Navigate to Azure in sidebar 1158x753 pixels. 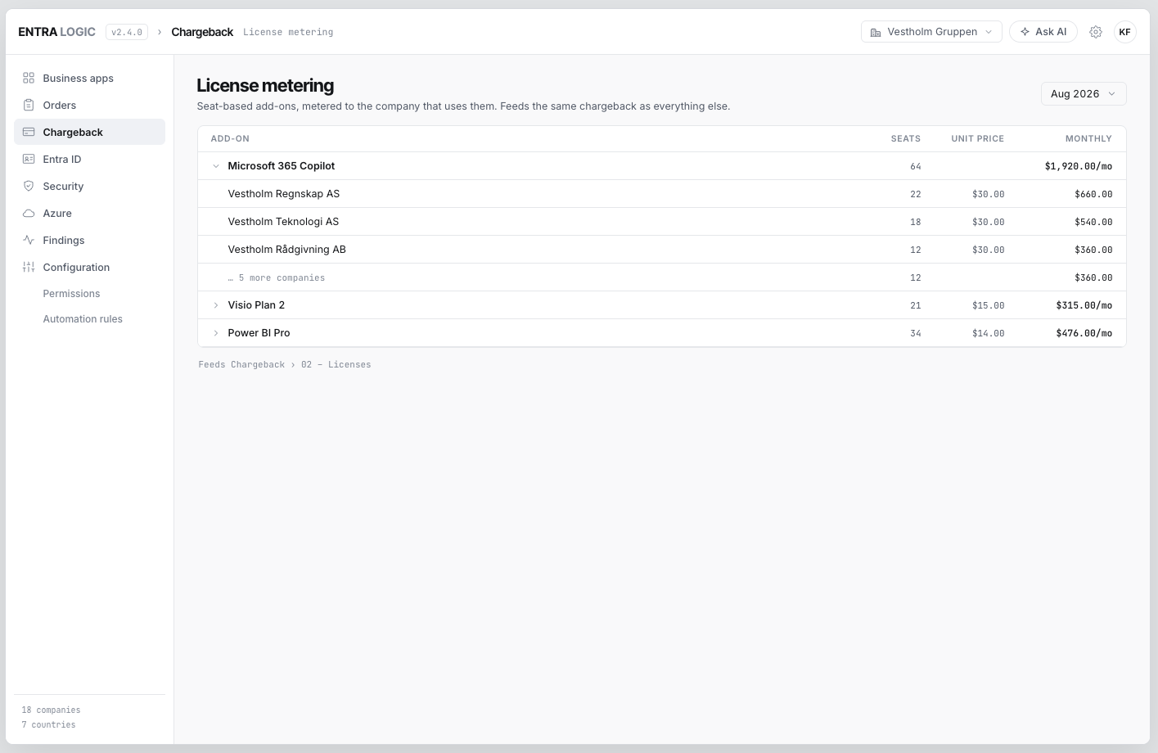point(89,213)
